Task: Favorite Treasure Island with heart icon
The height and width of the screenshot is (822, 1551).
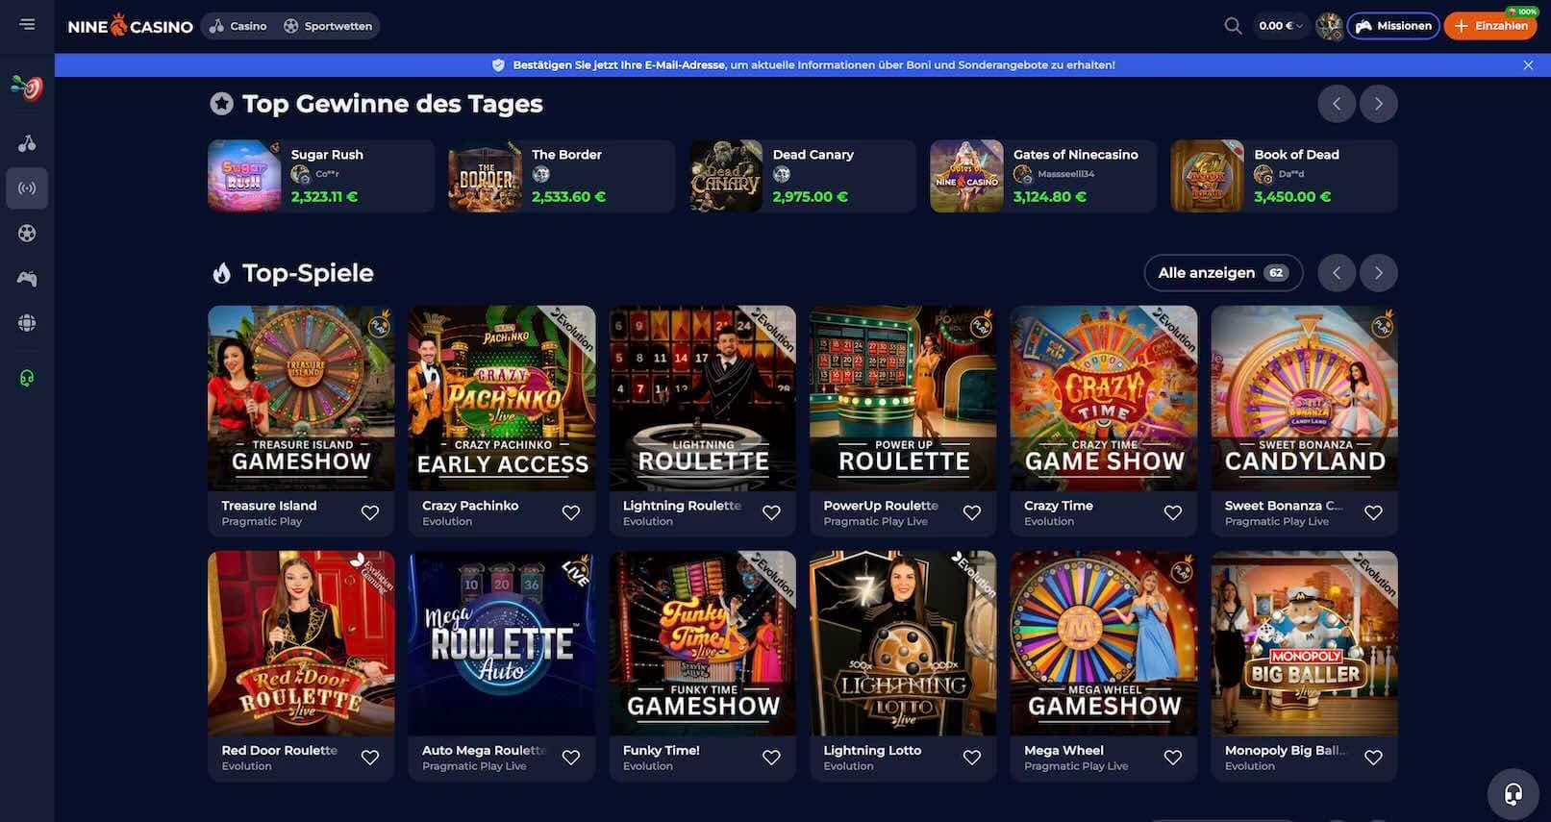Action: [370, 513]
